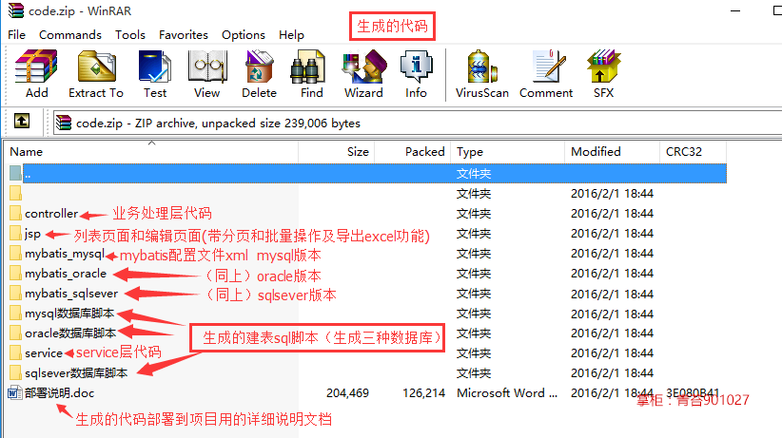The height and width of the screenshot is (438, 782).
Task: Sort list by CRC32 column header
Action: click(694, 152)
